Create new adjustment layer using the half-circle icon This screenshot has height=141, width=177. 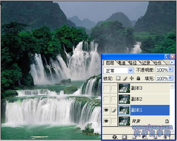point(144,137)
